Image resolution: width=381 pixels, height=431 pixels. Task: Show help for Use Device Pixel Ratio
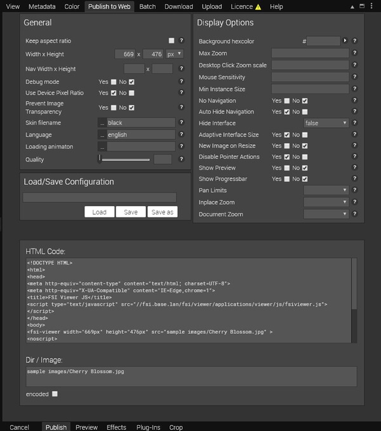(x=181, y=92)
